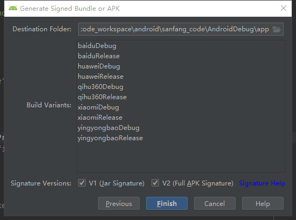Viewport: 296px width, 220px height.
Task: Select the baiduDebug build variant
Action: 181,46
